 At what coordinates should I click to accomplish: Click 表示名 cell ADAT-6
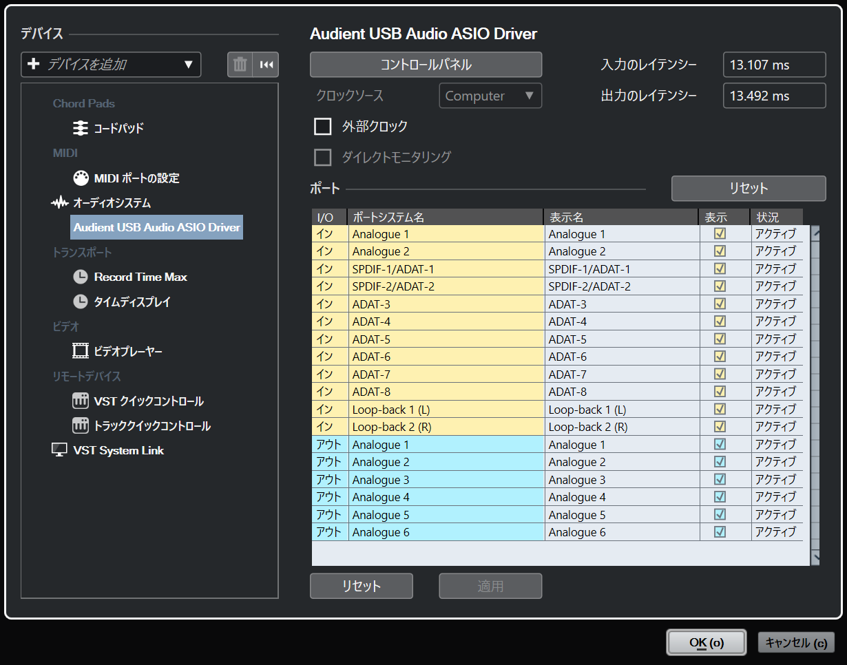pos(621,357)
